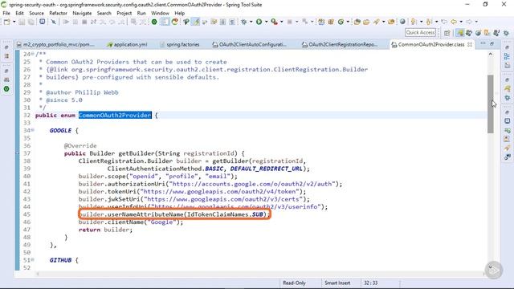Collapse the Javadoc comment at line 24

tap(33, 54)
